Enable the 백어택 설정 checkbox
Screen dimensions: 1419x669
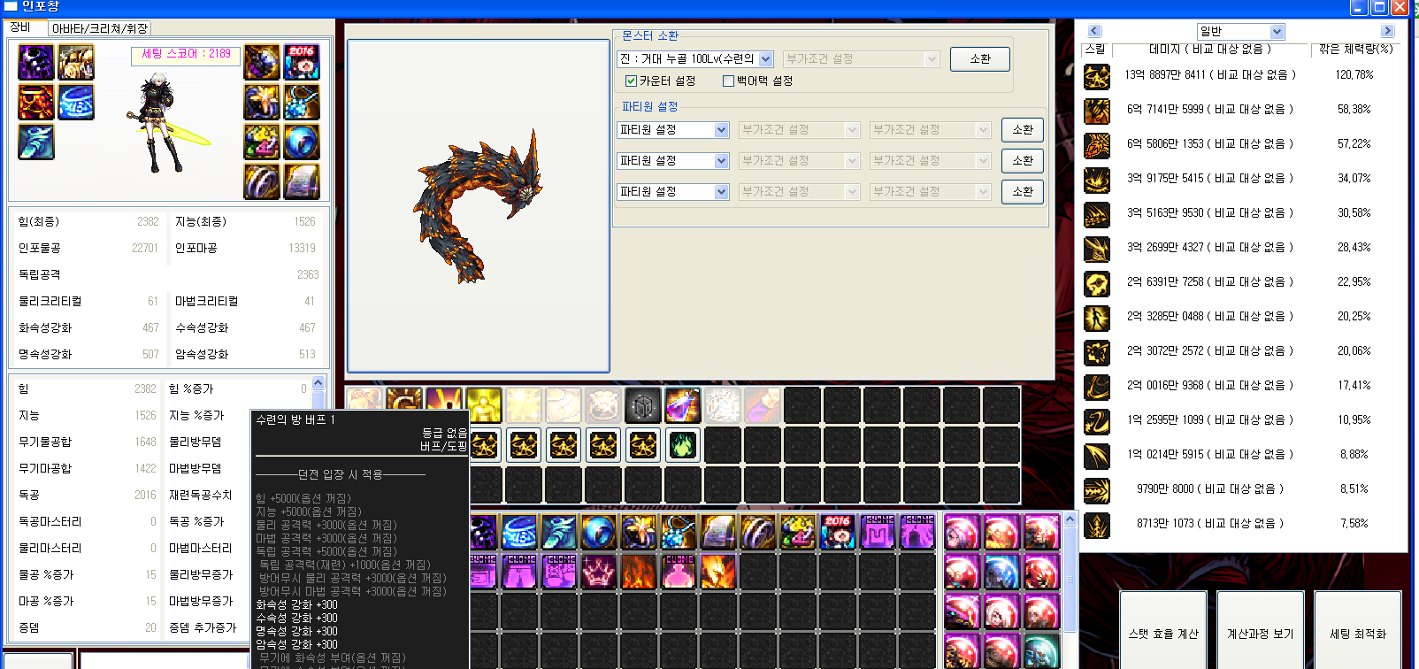[x=729, y=81]
